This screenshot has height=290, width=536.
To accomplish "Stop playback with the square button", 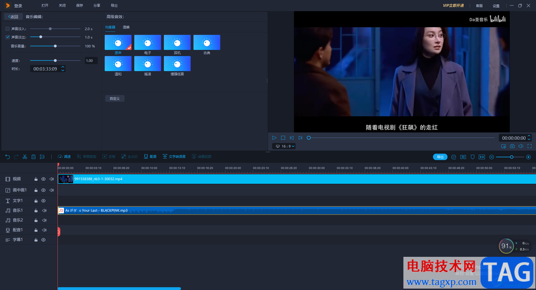I will pos(283,138).
